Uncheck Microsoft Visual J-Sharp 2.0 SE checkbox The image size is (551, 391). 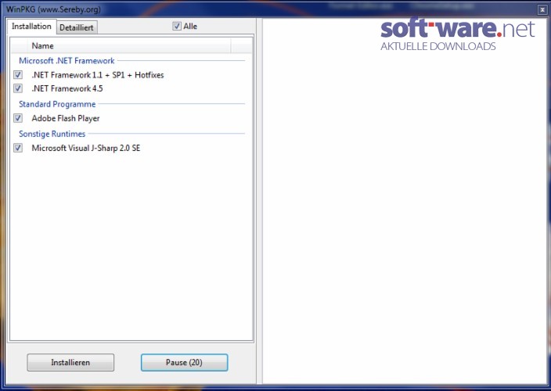coord(18,148)
